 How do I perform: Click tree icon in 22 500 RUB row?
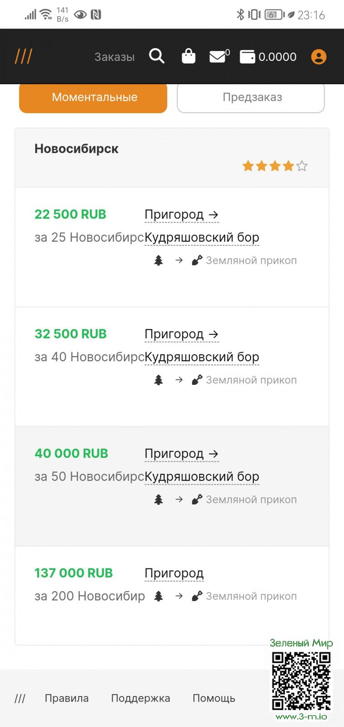pyautogui.click(x=158, y=260)
